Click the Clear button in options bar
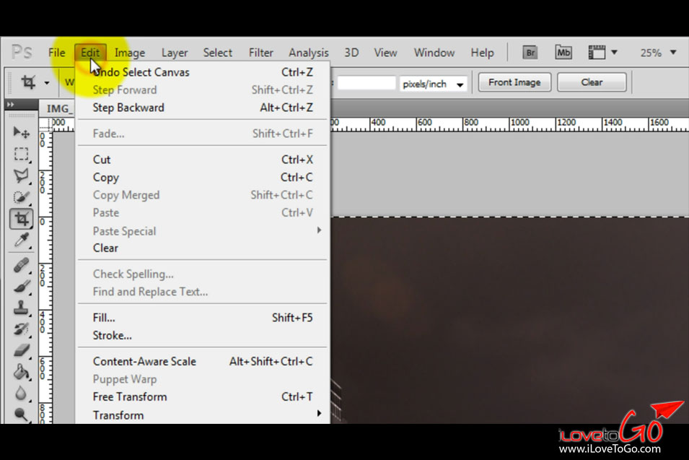 click(592, 82)
